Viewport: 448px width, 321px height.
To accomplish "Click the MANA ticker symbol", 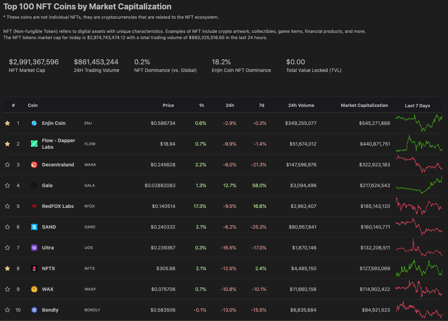I will 90,165.
